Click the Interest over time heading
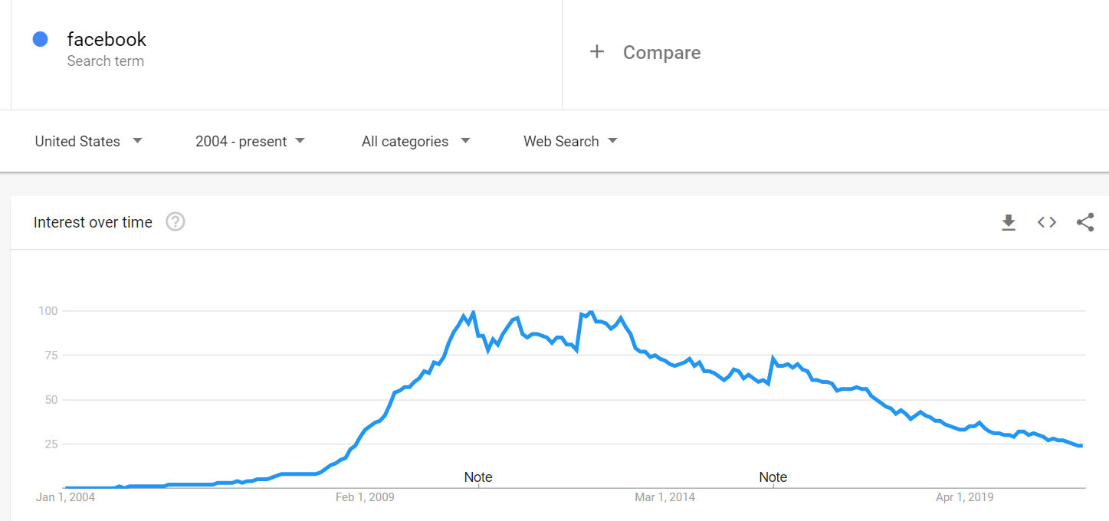The width and height of the screenshot is (1109, 521). [93, 222]
